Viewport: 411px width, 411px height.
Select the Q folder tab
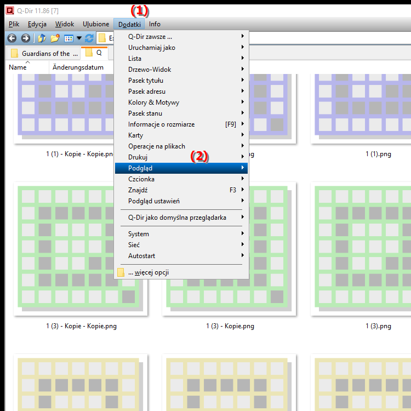[x=94, y=53]
